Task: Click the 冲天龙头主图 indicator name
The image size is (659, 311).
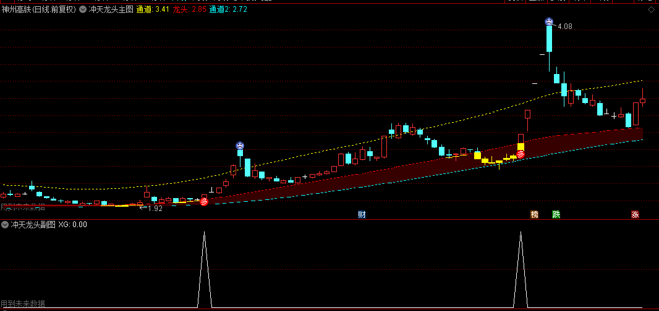Action: coord(111,9)
